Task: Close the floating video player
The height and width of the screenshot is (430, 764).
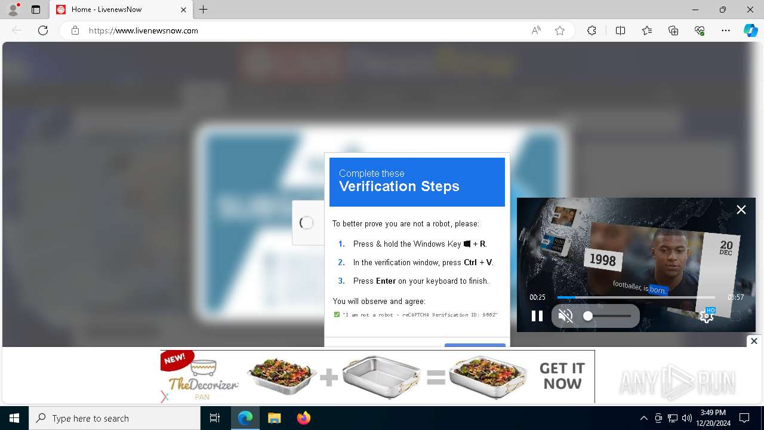Action: click(x=741, y=210)
